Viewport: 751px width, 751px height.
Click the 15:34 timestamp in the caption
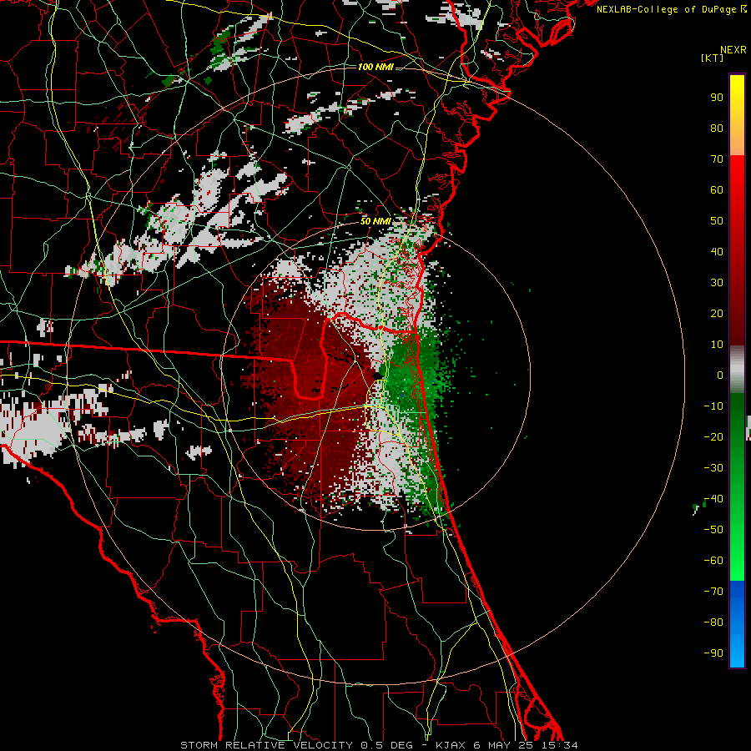(559, 745)
